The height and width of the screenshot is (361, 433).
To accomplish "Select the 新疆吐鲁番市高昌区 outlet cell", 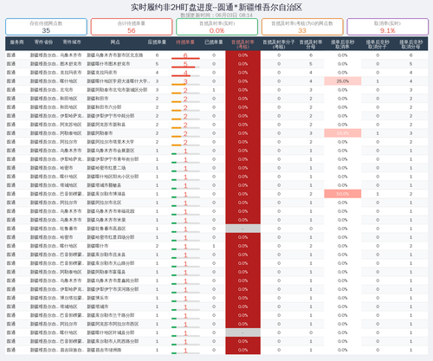I will [x=107, y=229].
